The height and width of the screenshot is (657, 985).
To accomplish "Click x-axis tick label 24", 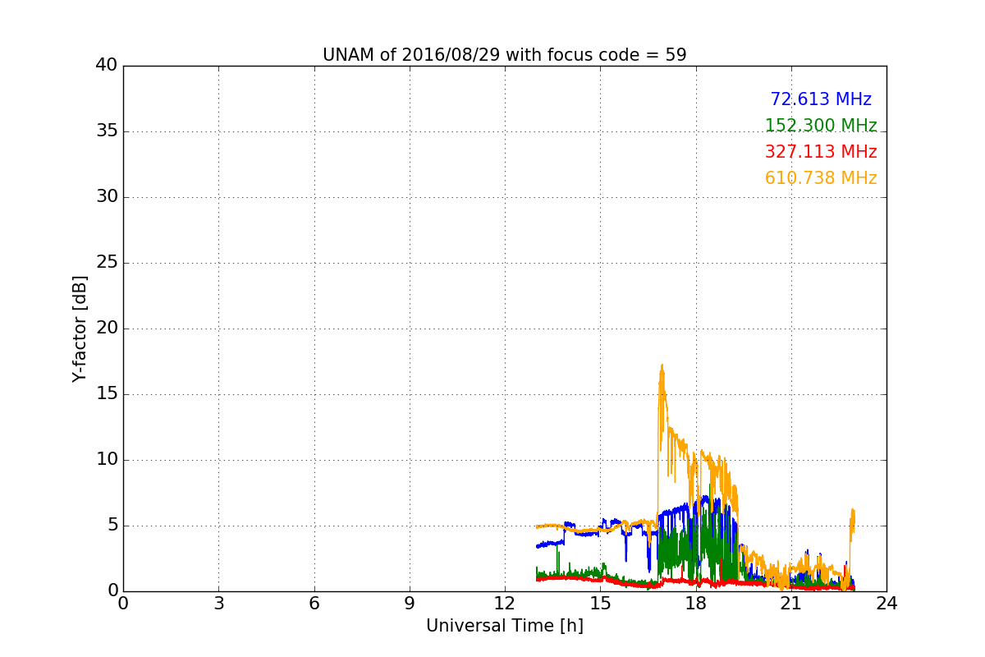I will [886, 604].
